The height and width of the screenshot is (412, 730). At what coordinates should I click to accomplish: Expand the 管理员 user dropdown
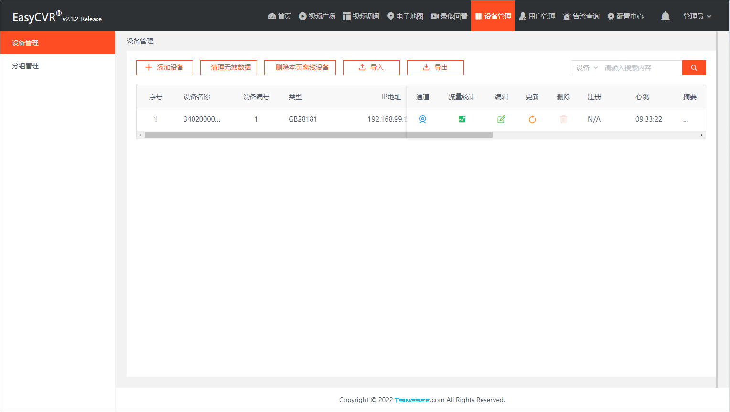click(697, 16)
